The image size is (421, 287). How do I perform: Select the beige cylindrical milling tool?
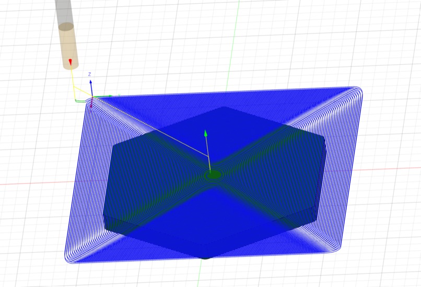click(x=69, y=46)
